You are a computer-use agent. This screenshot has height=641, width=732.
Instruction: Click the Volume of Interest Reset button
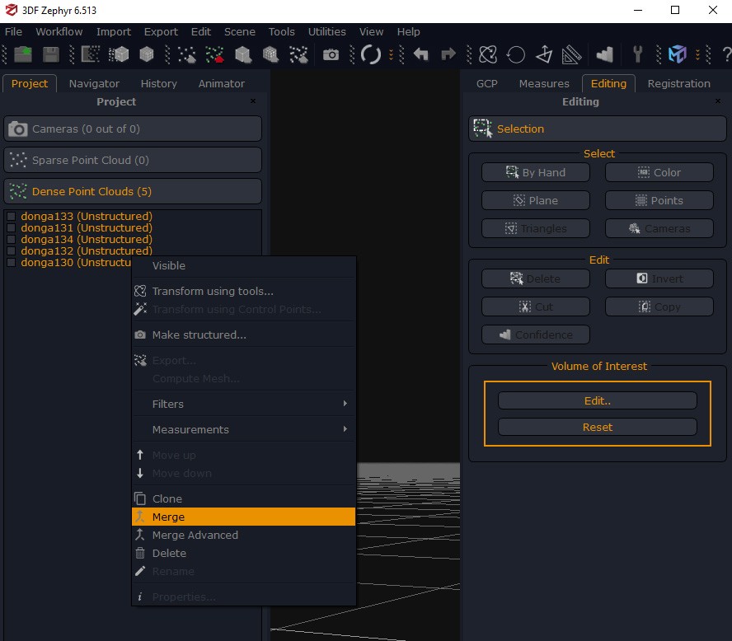(597, 427)
